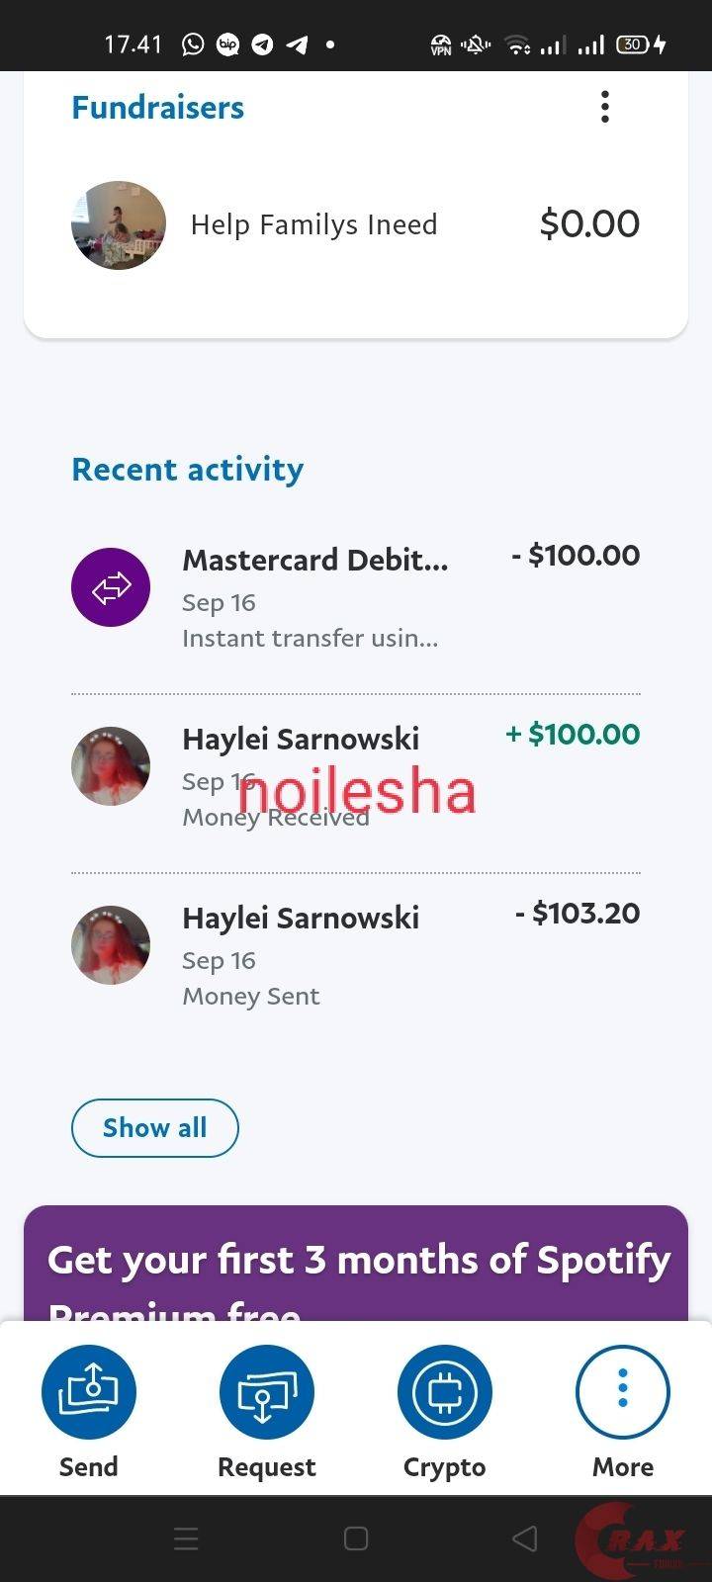This screenshot has height=1582, width=712.
Task: Tap Android home square button
Action: (356, 1538)
